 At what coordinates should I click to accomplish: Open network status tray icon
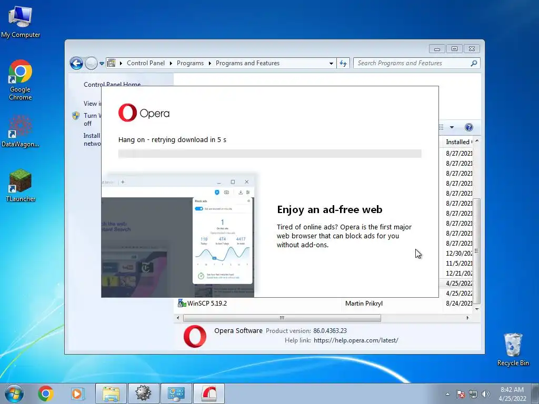(x=473, y=394)
